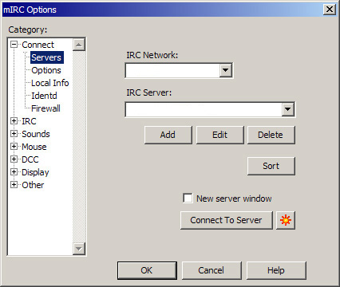
Task: Select the Mouse category label
Action: (34, 147)
